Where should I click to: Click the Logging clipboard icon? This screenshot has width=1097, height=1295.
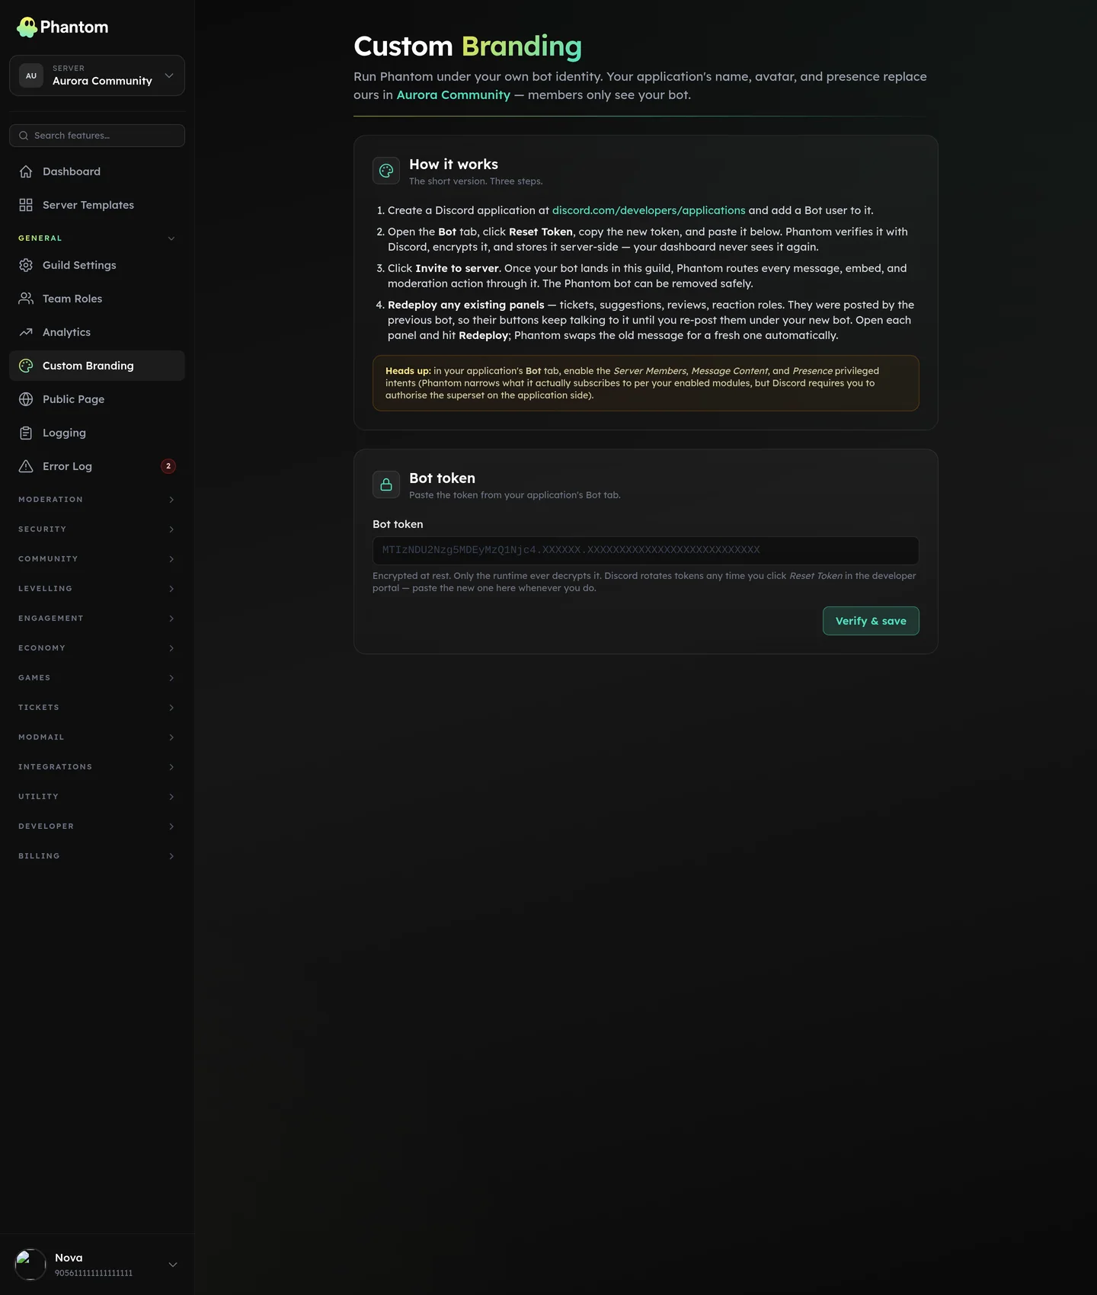point(26,433)
